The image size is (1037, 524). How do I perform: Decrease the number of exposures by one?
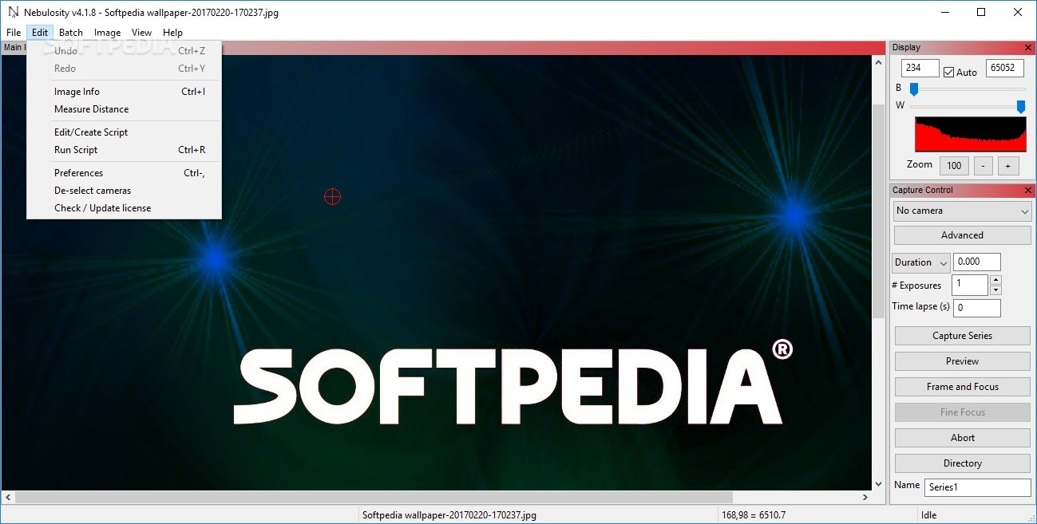[x=995, y=290]
